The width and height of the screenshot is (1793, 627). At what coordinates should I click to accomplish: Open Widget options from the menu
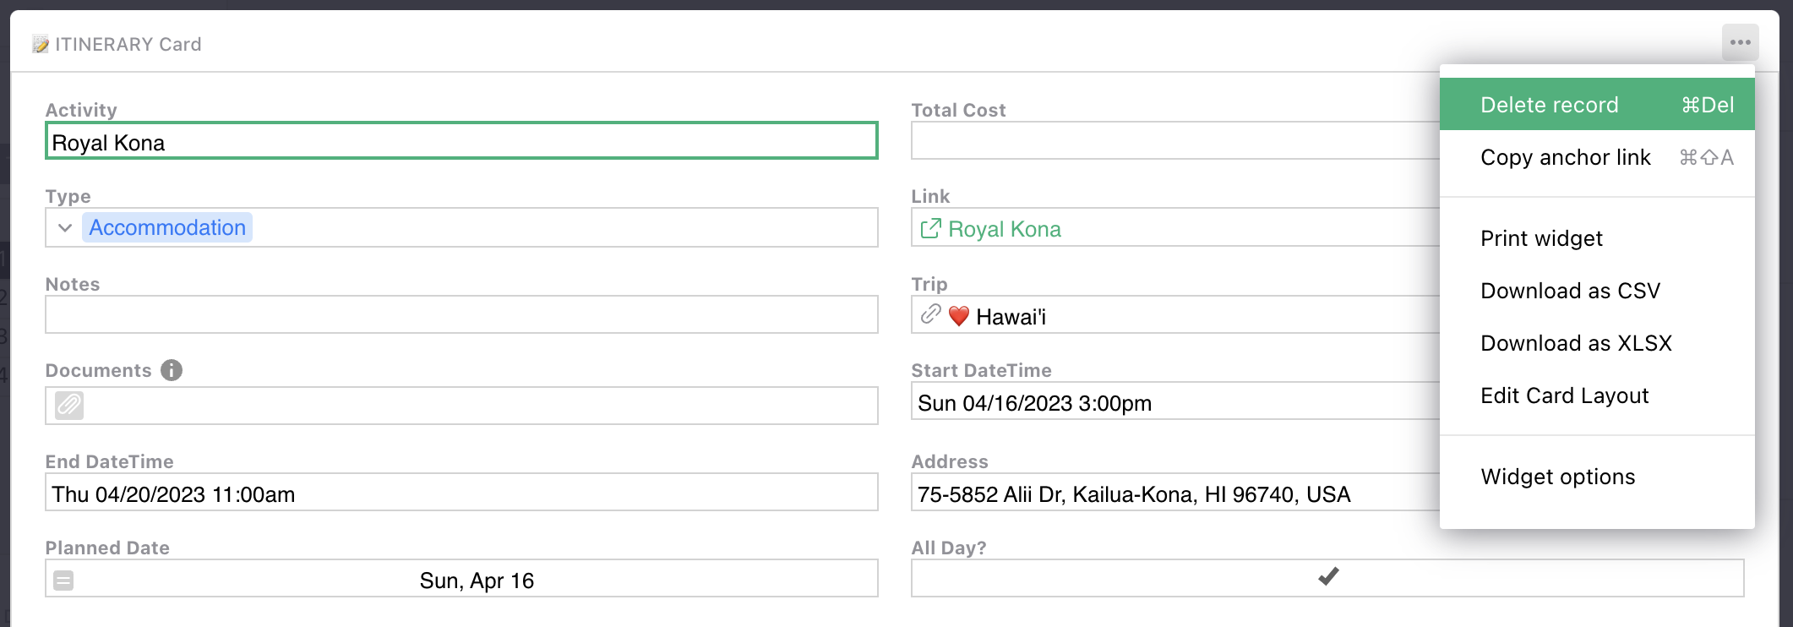click(x=1557, y=477)
